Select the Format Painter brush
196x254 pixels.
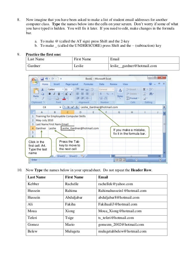pos(43,98)
